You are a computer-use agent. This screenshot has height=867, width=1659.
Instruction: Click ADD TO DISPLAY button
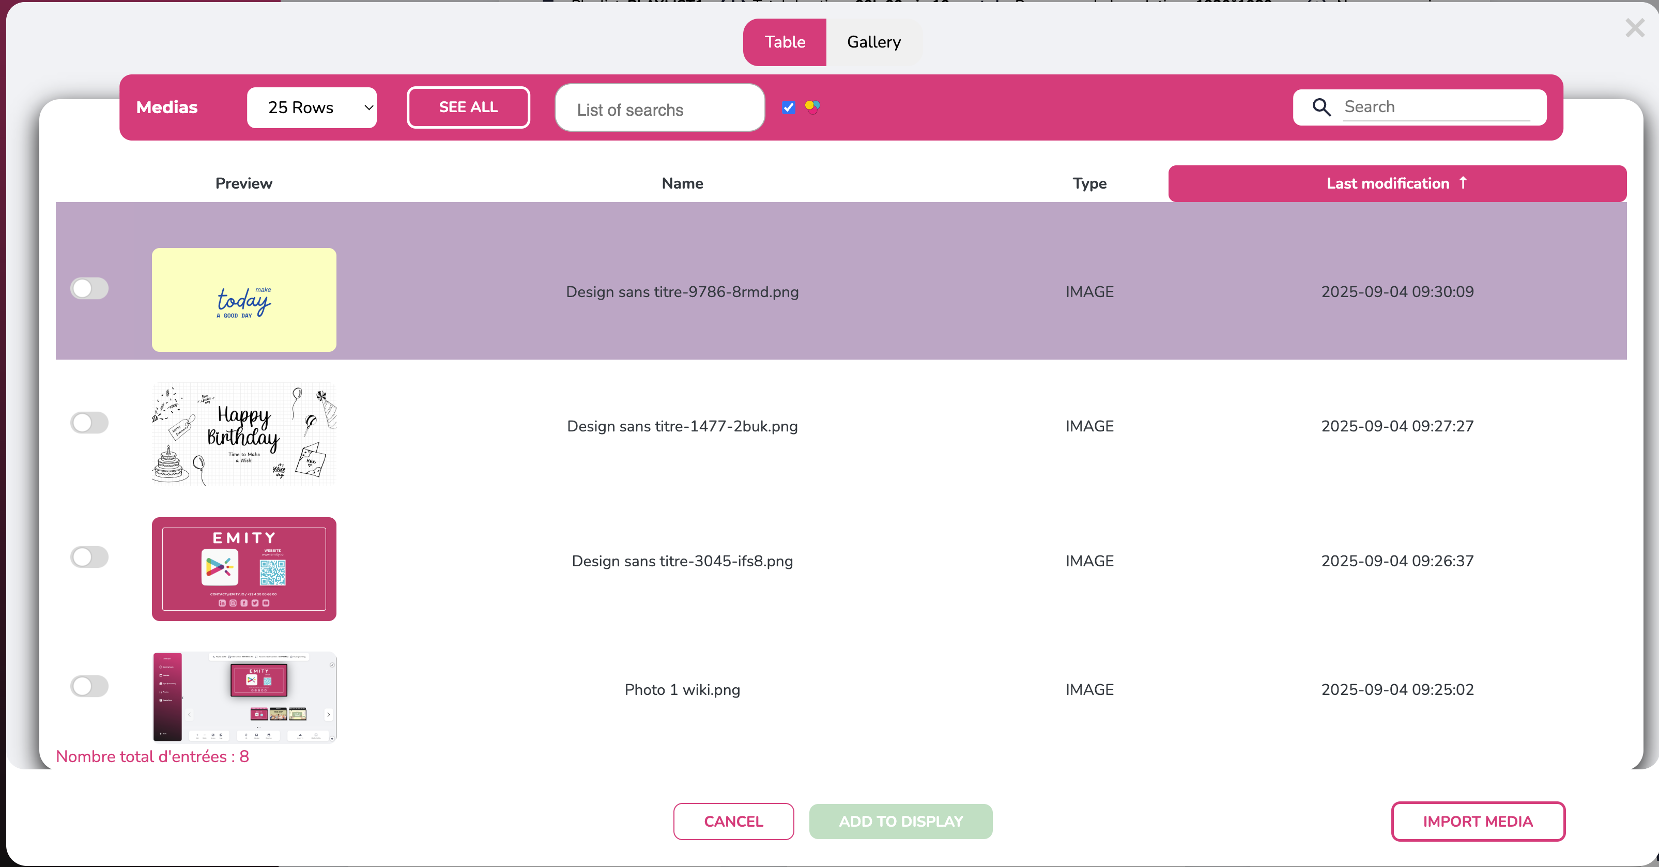click(x=900, y=822)
